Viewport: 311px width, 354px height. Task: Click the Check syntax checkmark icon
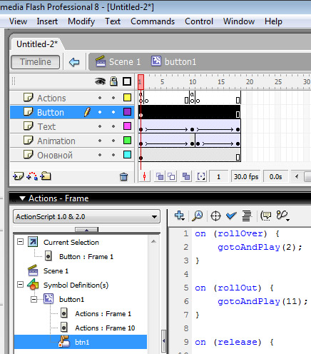231,216
